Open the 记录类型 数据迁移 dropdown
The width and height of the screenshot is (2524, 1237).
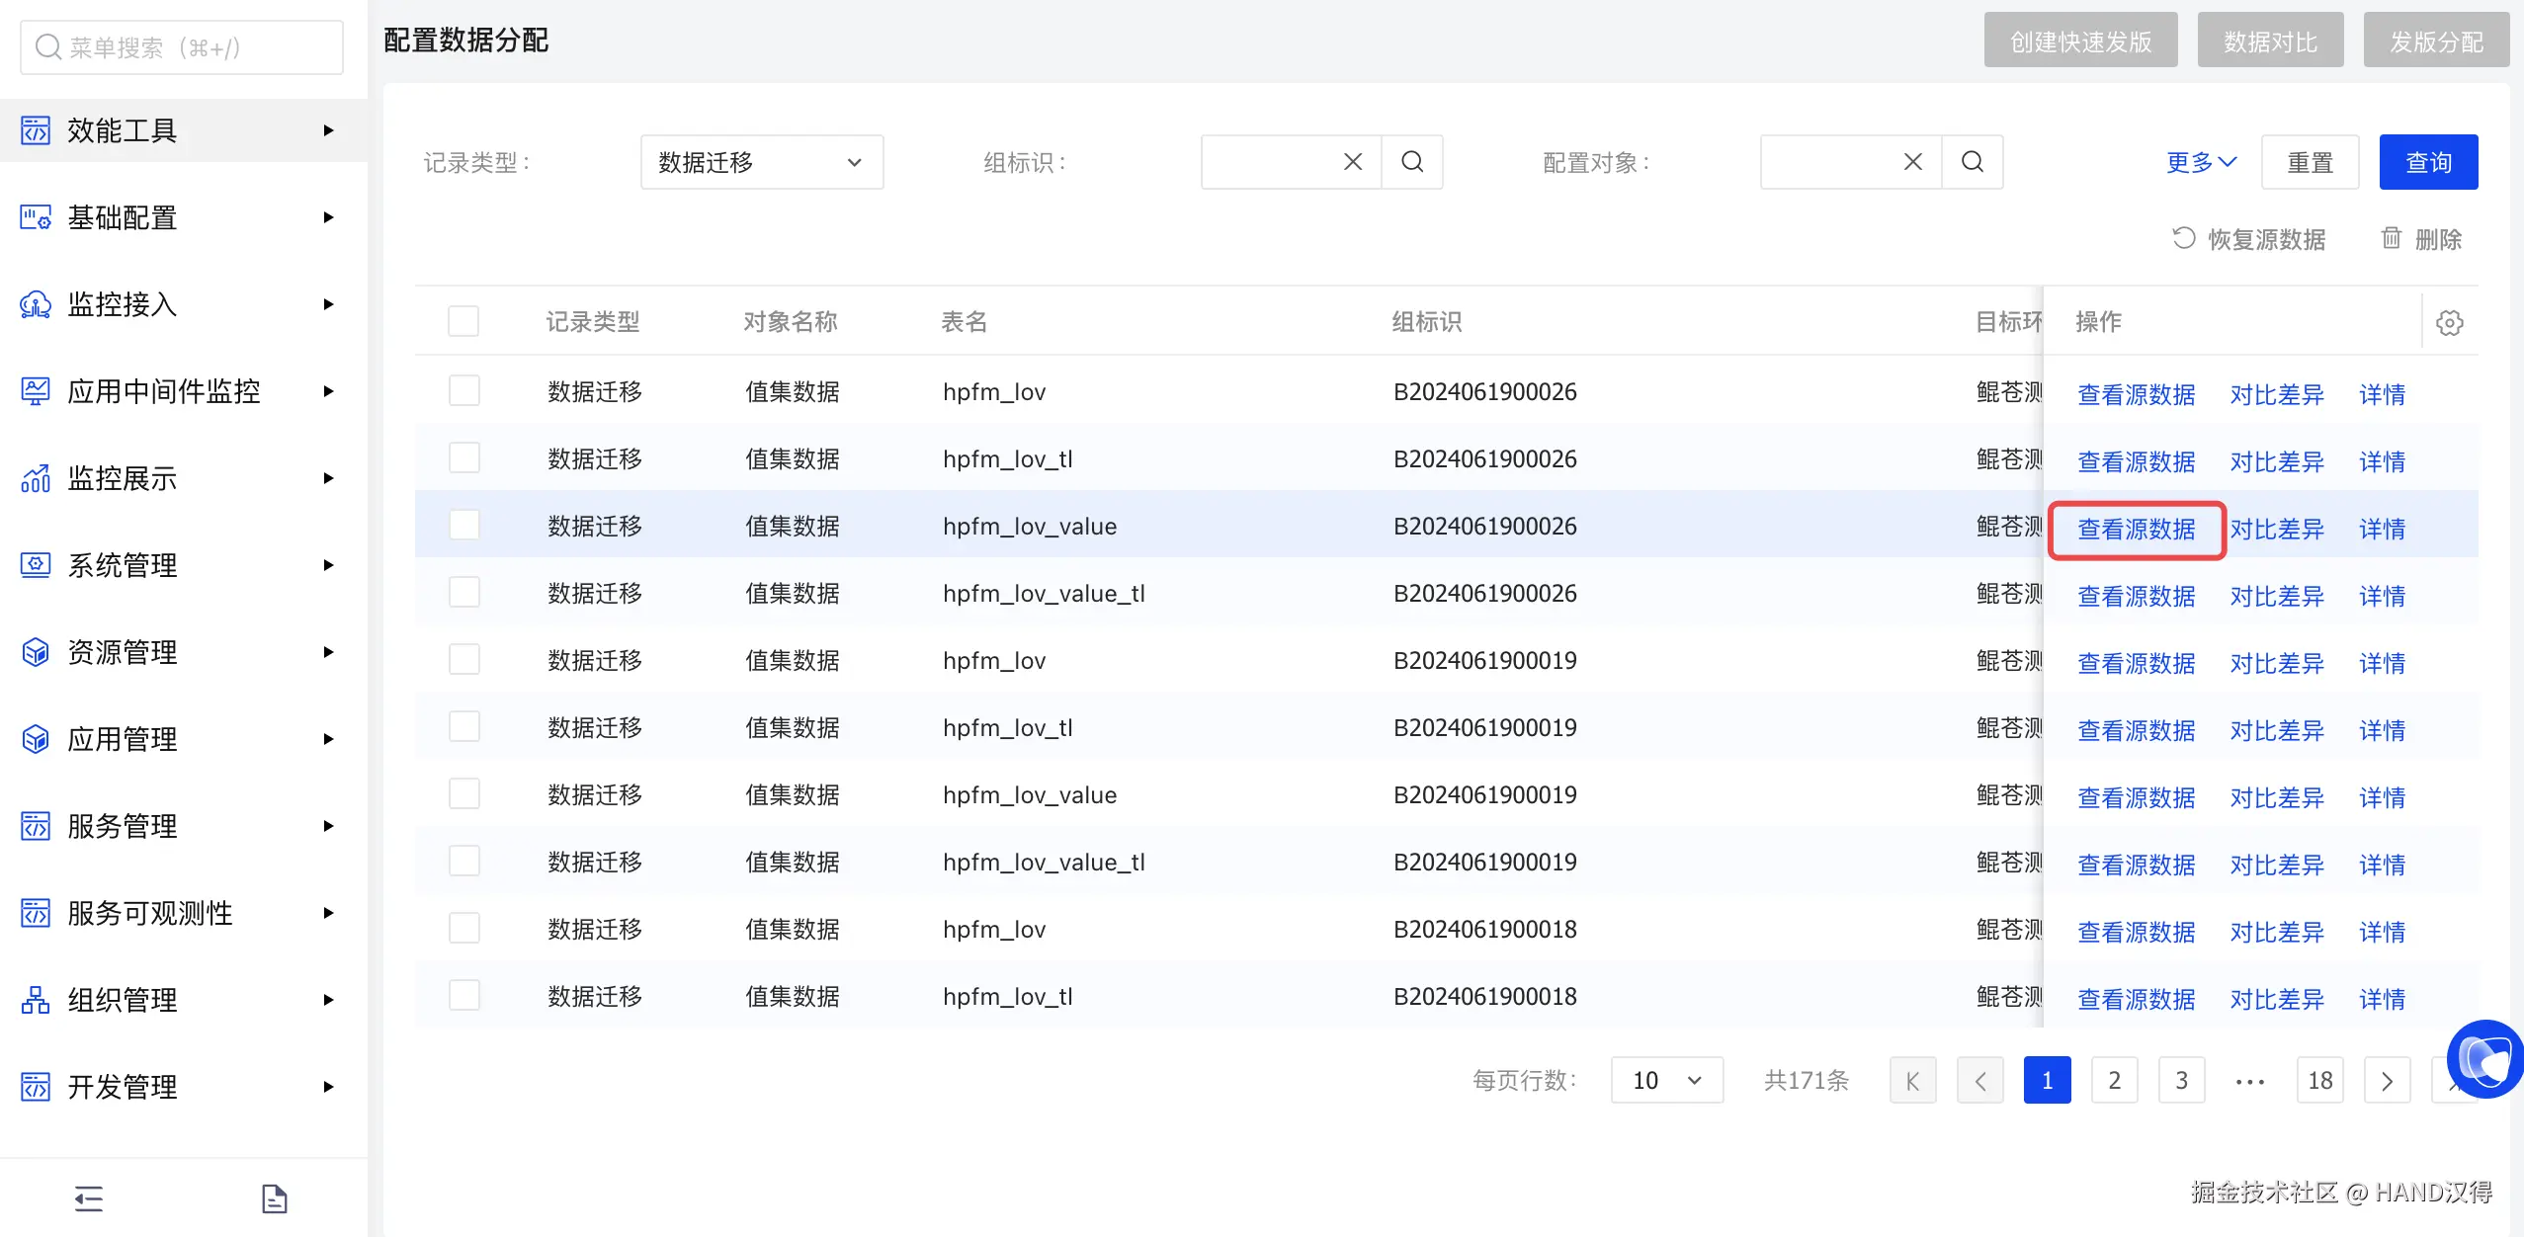coord(761,162)
